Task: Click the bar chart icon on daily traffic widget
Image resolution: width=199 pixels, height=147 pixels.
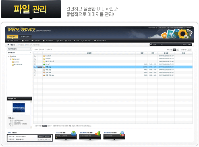Action: pyautogui.click(x=98, y=133)
